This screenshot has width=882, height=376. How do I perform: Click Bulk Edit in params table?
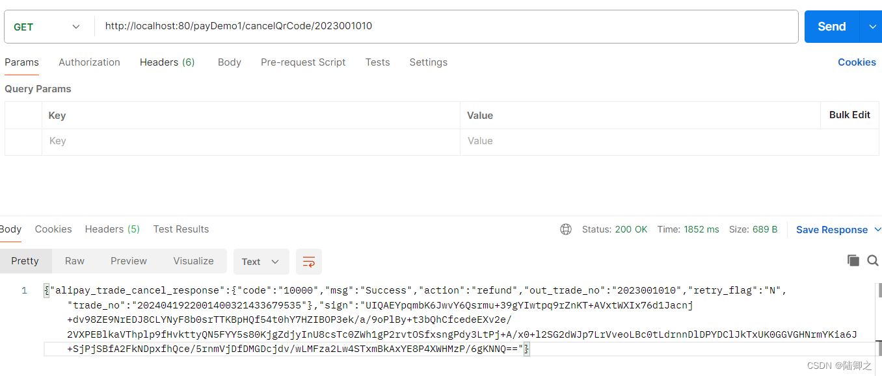(x=849, y=115)
